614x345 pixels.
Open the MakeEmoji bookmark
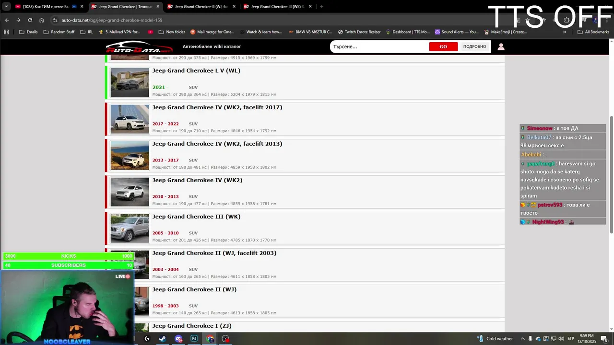tap(506, 32)
